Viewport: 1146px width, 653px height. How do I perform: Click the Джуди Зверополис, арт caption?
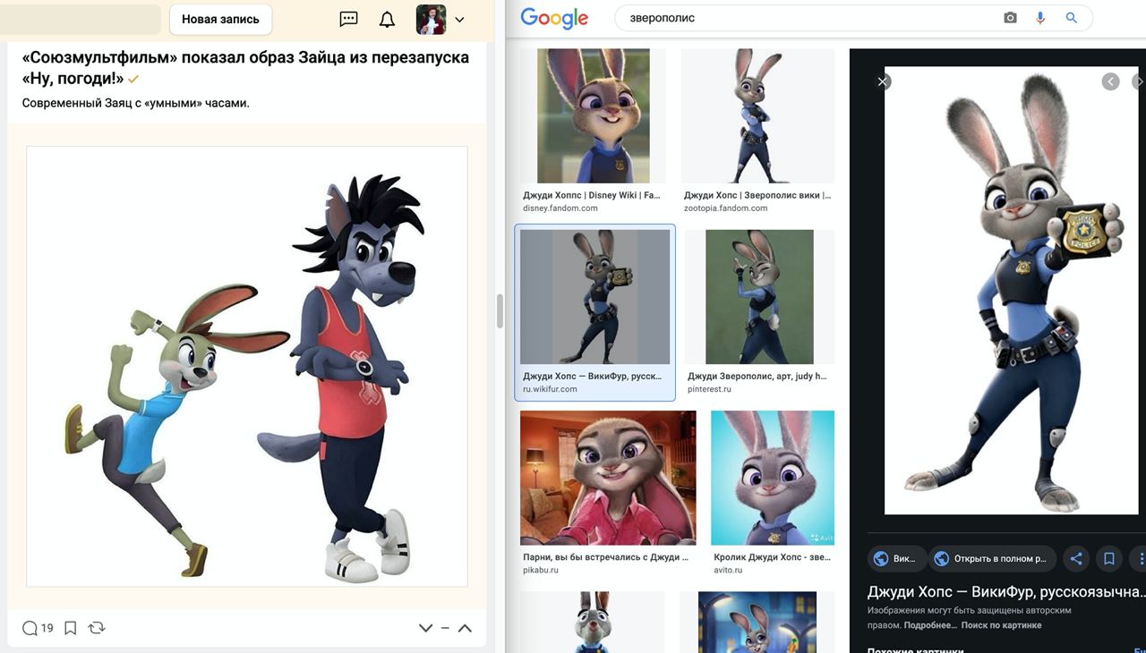pyautogui.click(x=757, y=377)
